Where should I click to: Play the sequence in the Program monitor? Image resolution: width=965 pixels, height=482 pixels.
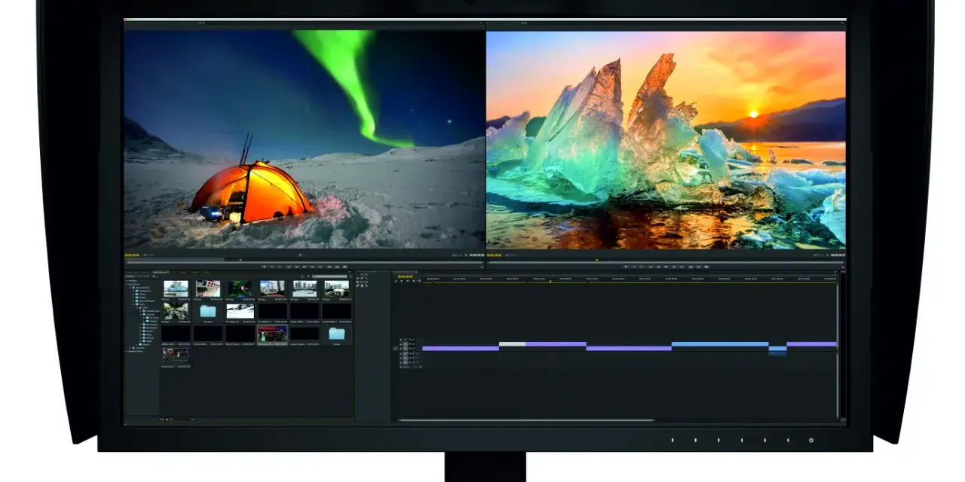[666, 267]
